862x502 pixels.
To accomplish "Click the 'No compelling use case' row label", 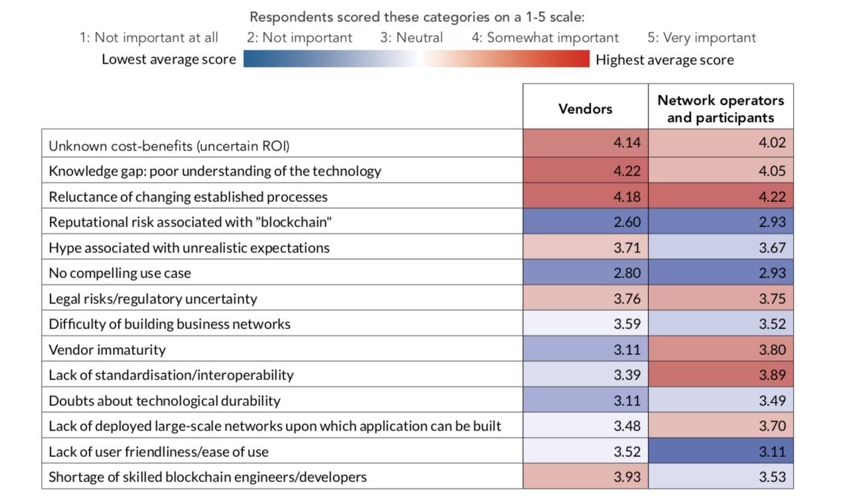I will [x=119, y=273].
